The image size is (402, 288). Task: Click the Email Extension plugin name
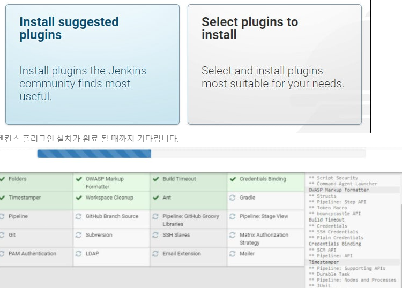click(182, 254)
